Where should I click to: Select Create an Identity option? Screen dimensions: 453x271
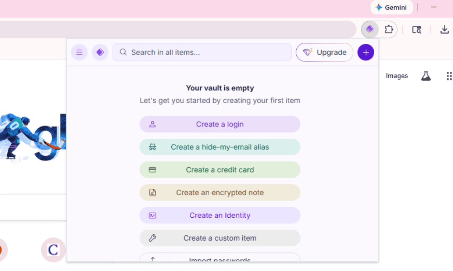(220, 215)
